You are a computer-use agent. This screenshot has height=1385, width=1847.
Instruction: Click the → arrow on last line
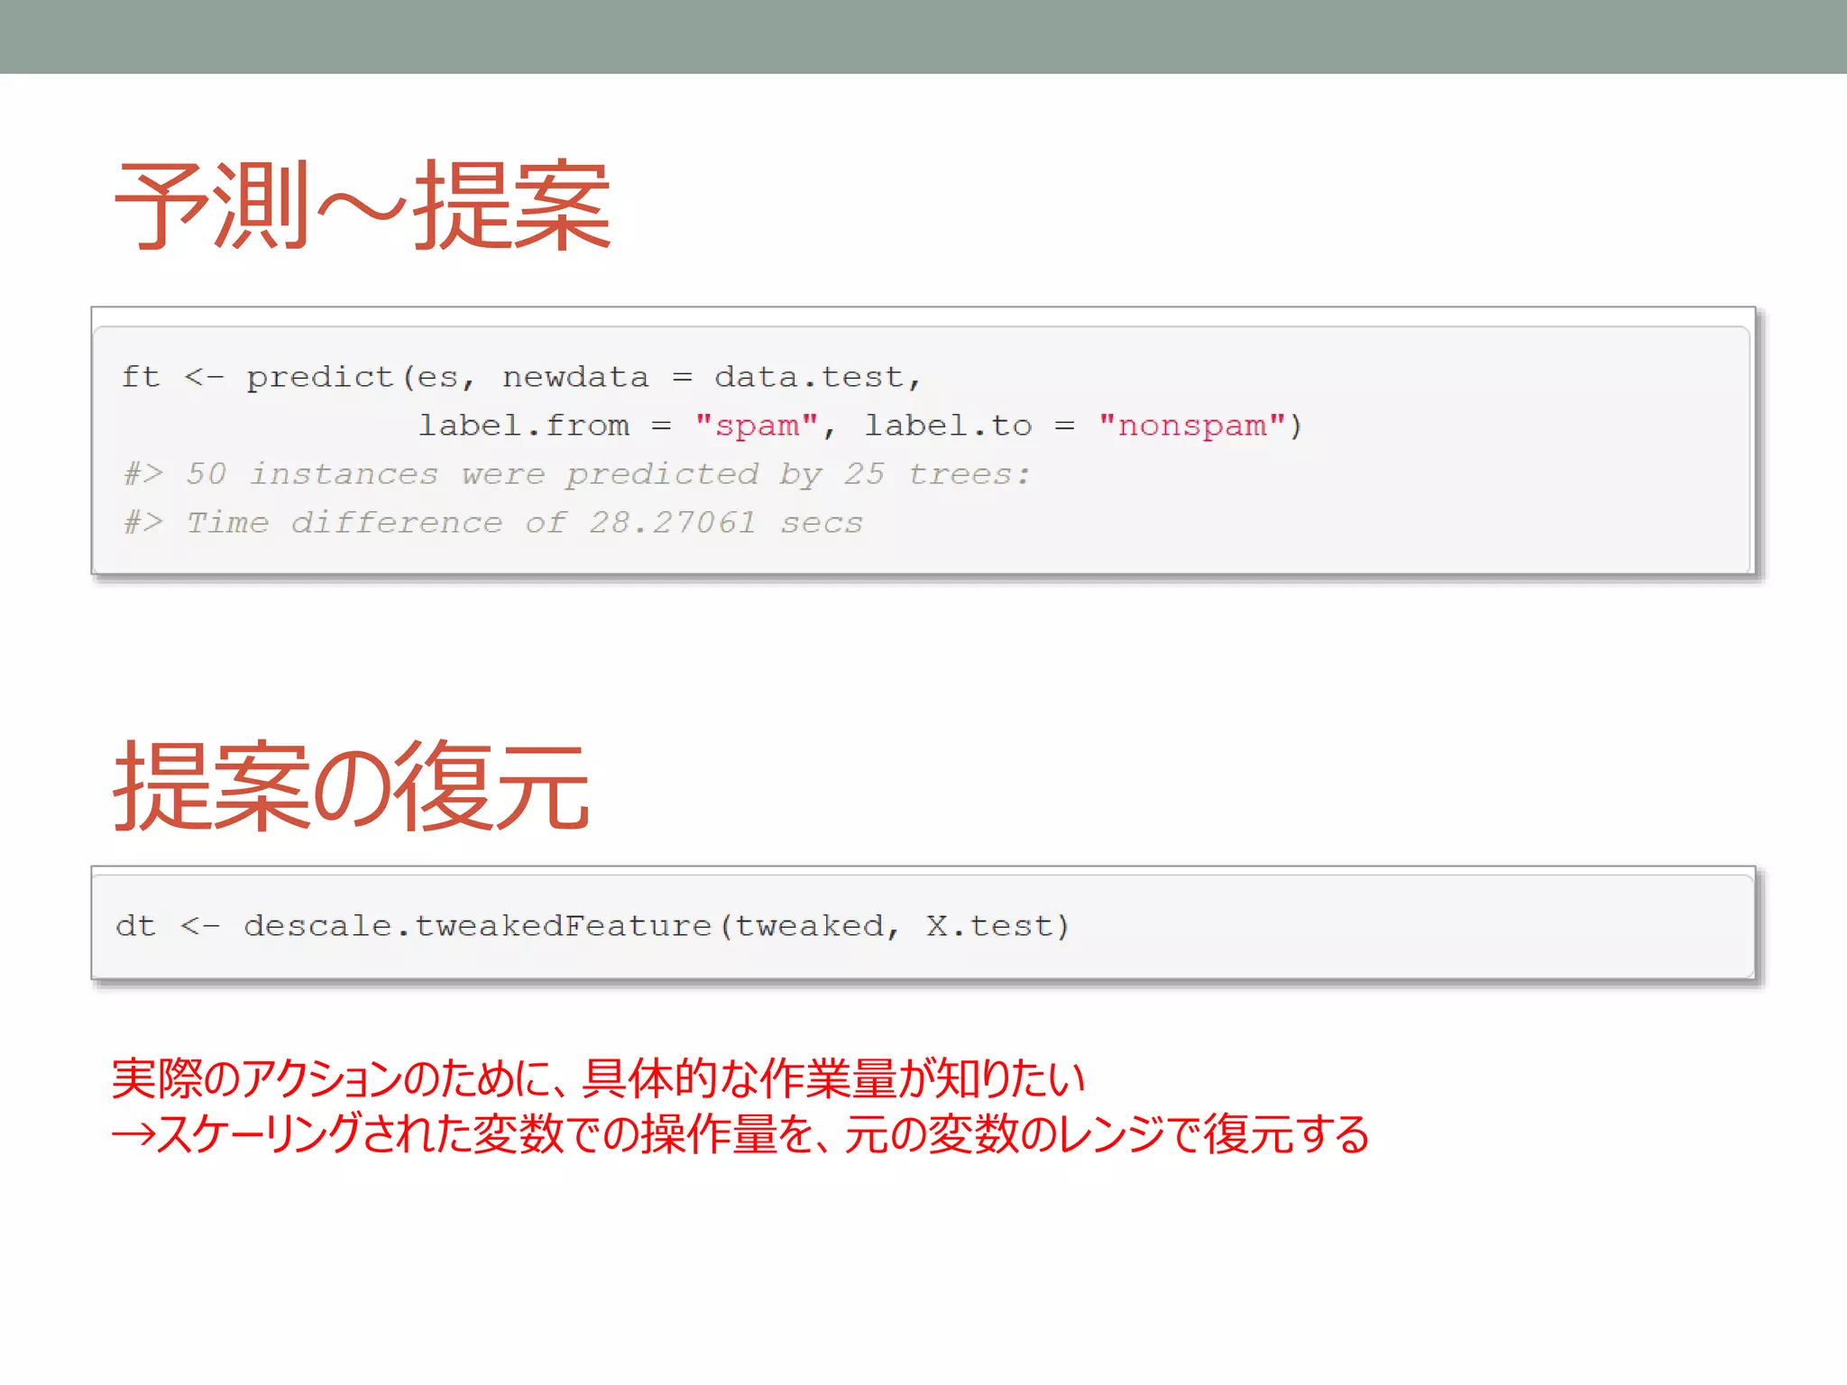[133, 1134]
